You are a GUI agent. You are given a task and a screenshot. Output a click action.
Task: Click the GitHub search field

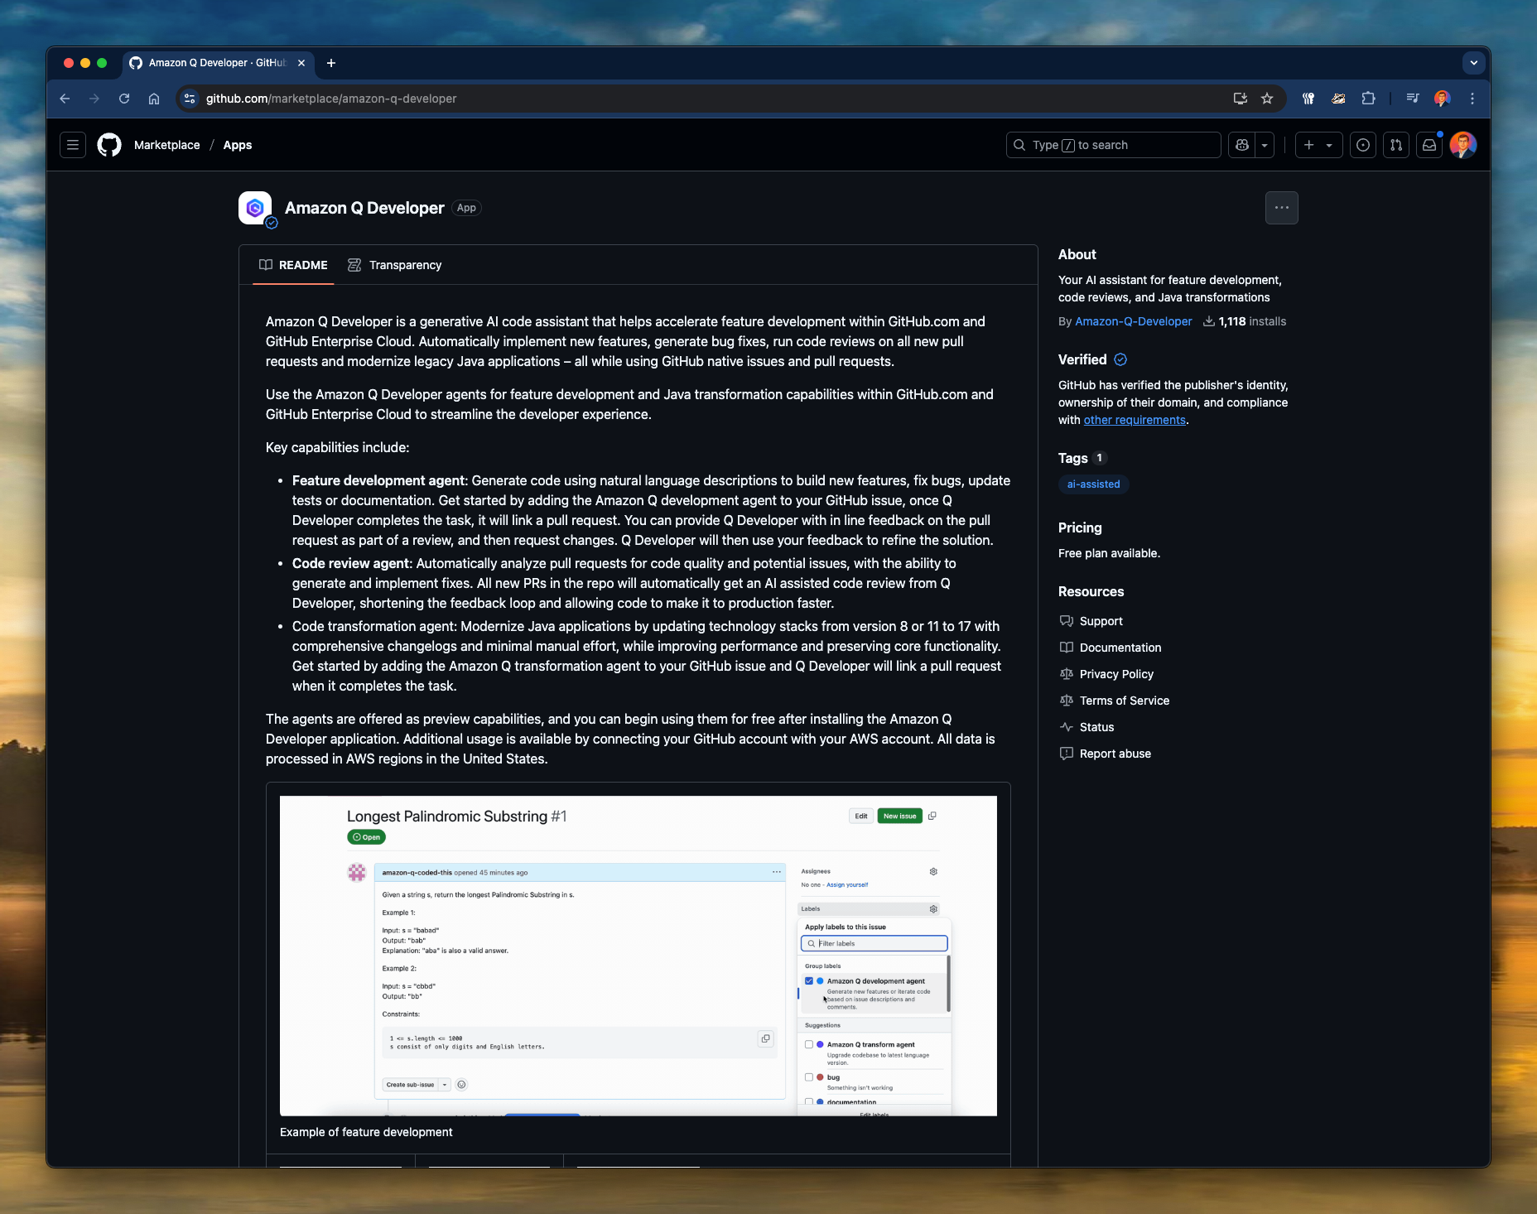[x=1112, y=145]
